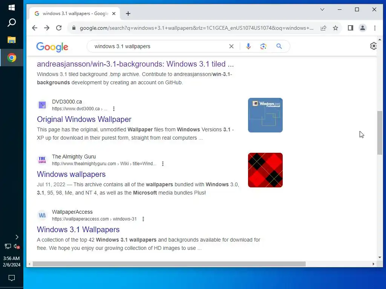
Task: Open Windows Start menu
Action: pyautogui.click(x=12, y=8)
